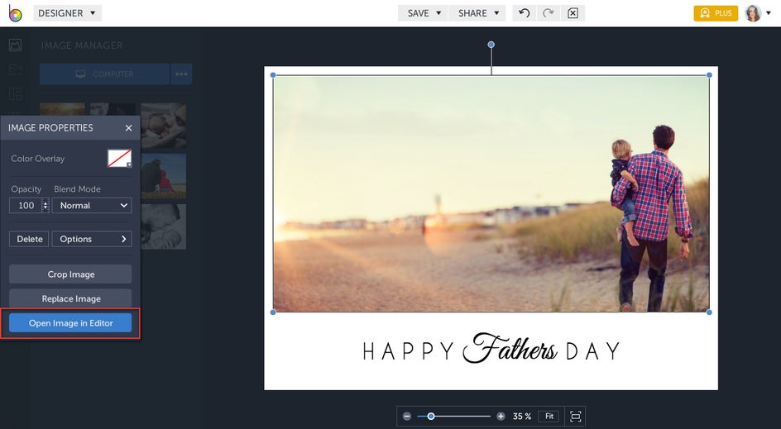Screen dimensions: 781x429
Task: Click the Computer upload button
Action: tap(104, 74)
